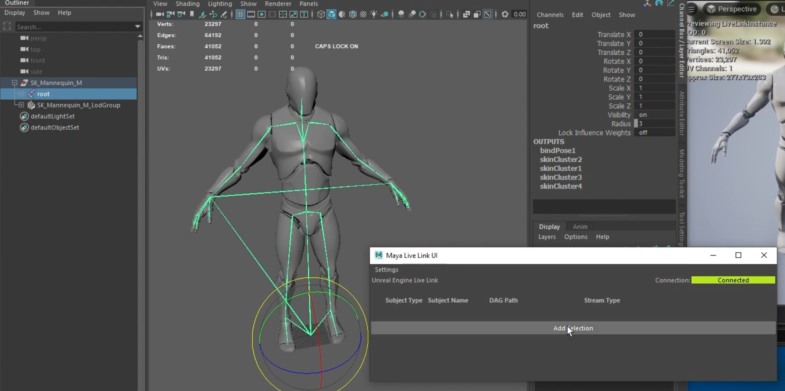Screen dimensions: 785x391
Task: Toggle the Visibility channel value "on"
Action: (654, 115)
